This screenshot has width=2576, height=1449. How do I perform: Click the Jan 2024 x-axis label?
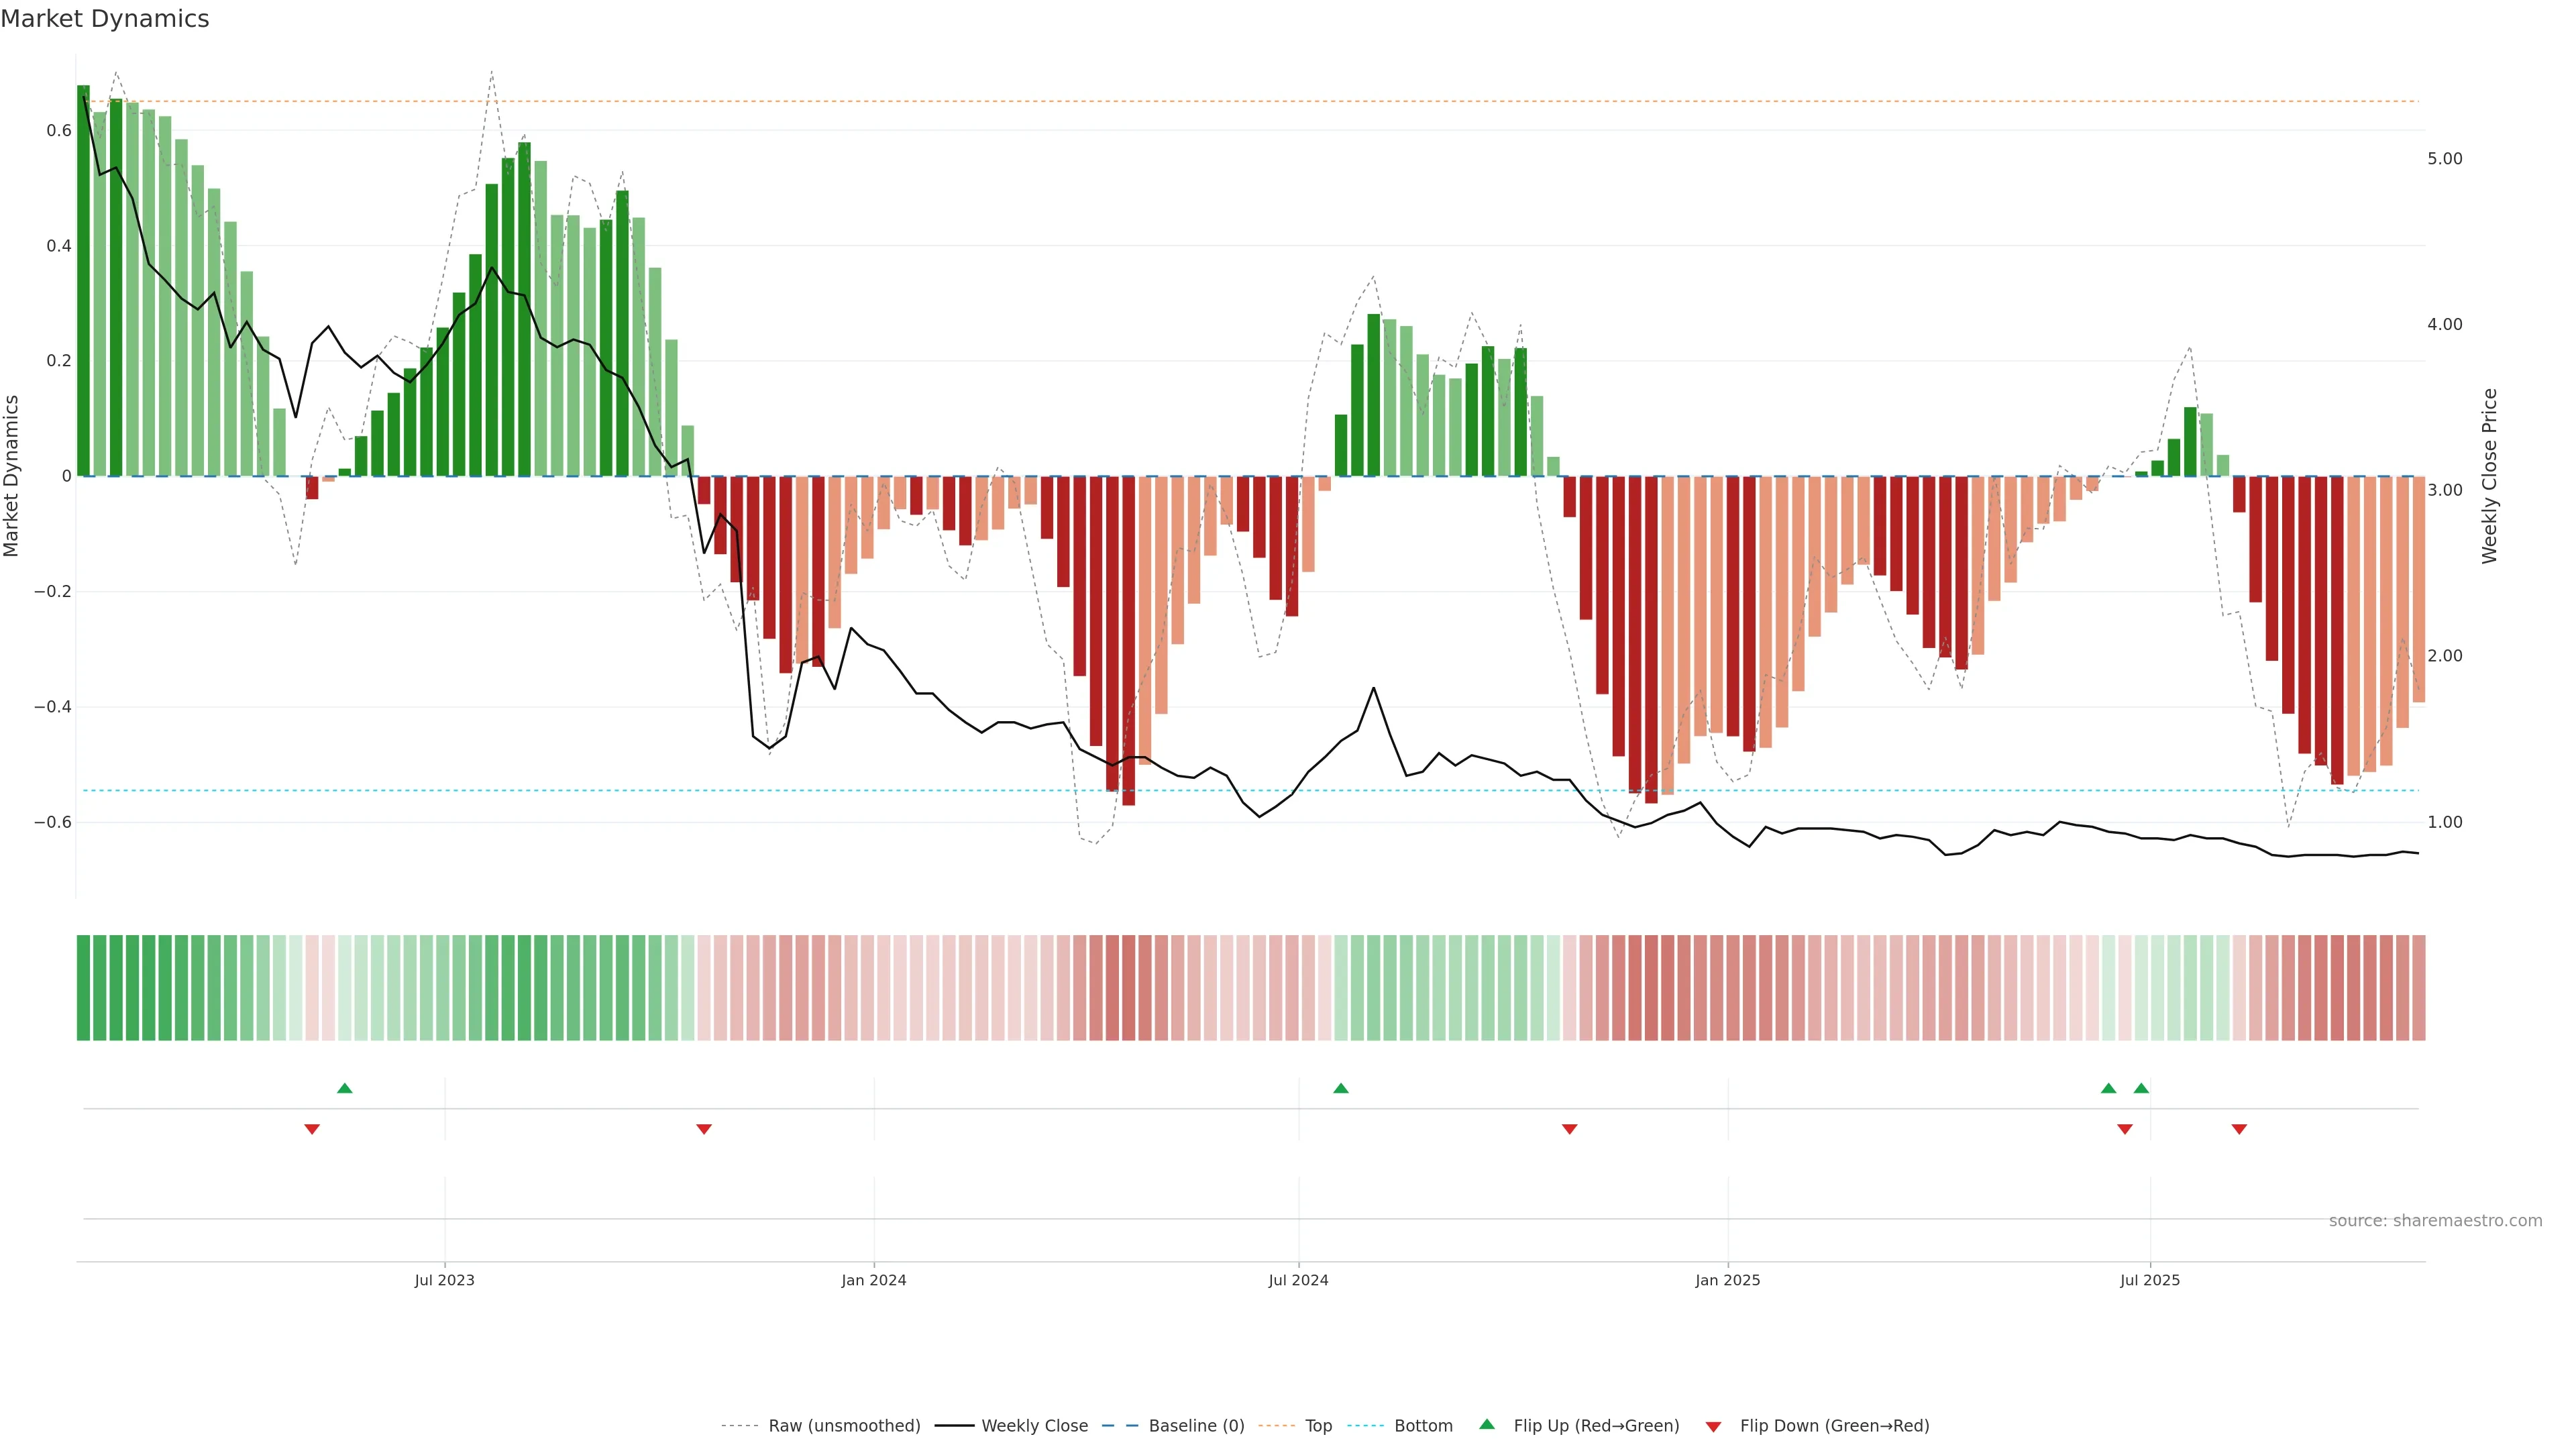(x=873, y=1280)
